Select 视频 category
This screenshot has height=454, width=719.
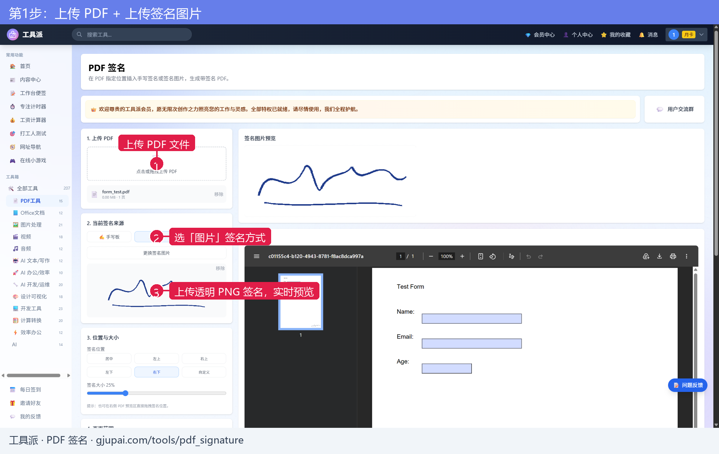37,237
